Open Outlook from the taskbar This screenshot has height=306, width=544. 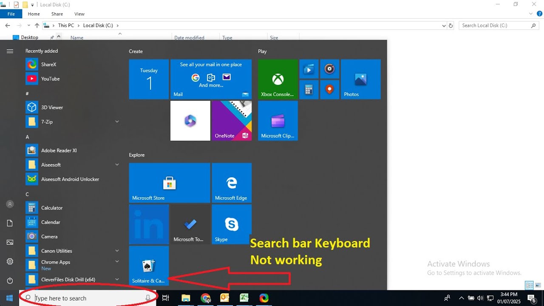[x=225, y=298]
